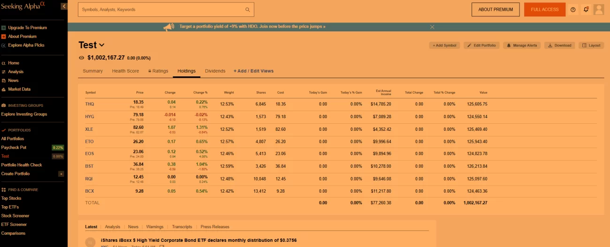Click the About Premium orange arrow icon
Screen dimensions: 610x247
(x=4, y=37)
